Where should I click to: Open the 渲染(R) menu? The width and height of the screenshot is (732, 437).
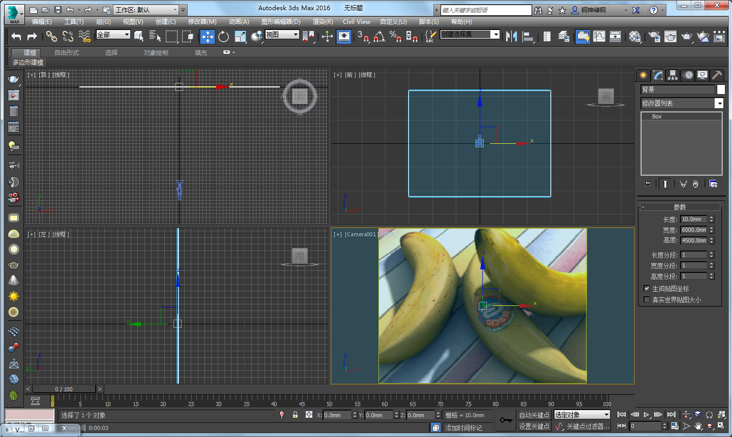tap(323, 22)
